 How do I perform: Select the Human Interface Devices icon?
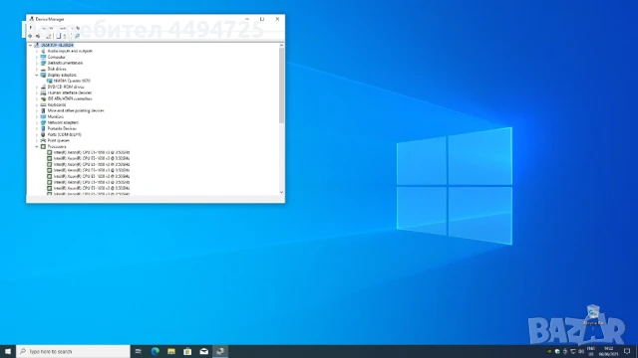[x=43, y=92]
